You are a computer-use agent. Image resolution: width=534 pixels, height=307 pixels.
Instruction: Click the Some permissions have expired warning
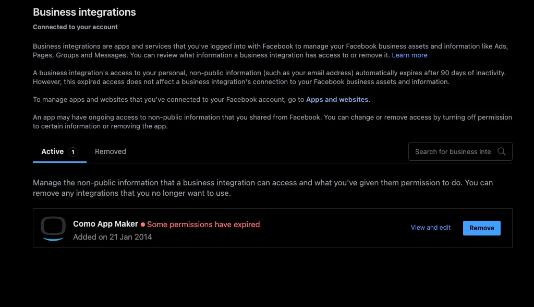(203, 225)
